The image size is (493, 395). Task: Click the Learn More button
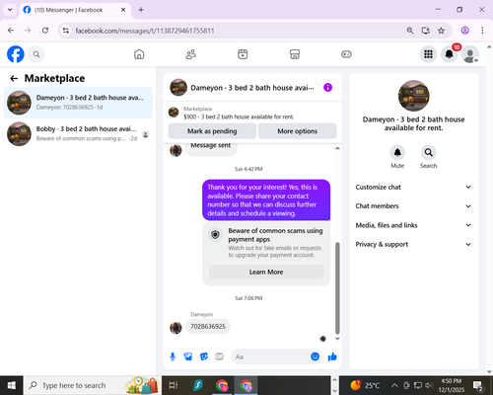(266, 272)
